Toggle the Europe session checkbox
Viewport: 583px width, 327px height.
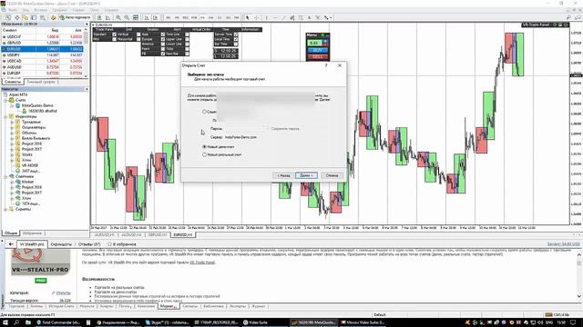[163, 39]
